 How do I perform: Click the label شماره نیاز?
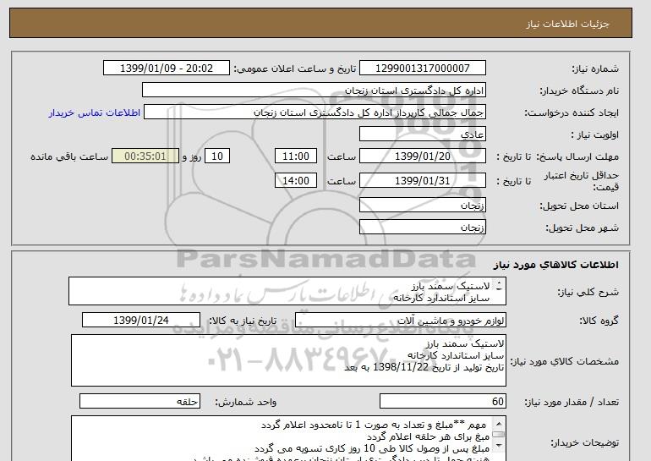(595, 69)
